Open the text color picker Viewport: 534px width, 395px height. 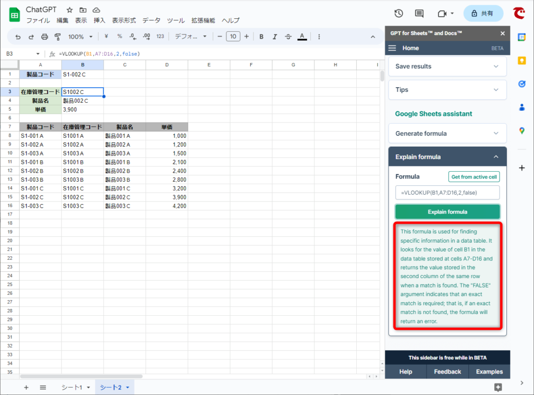pyautogui.click(x=302, y=37)
